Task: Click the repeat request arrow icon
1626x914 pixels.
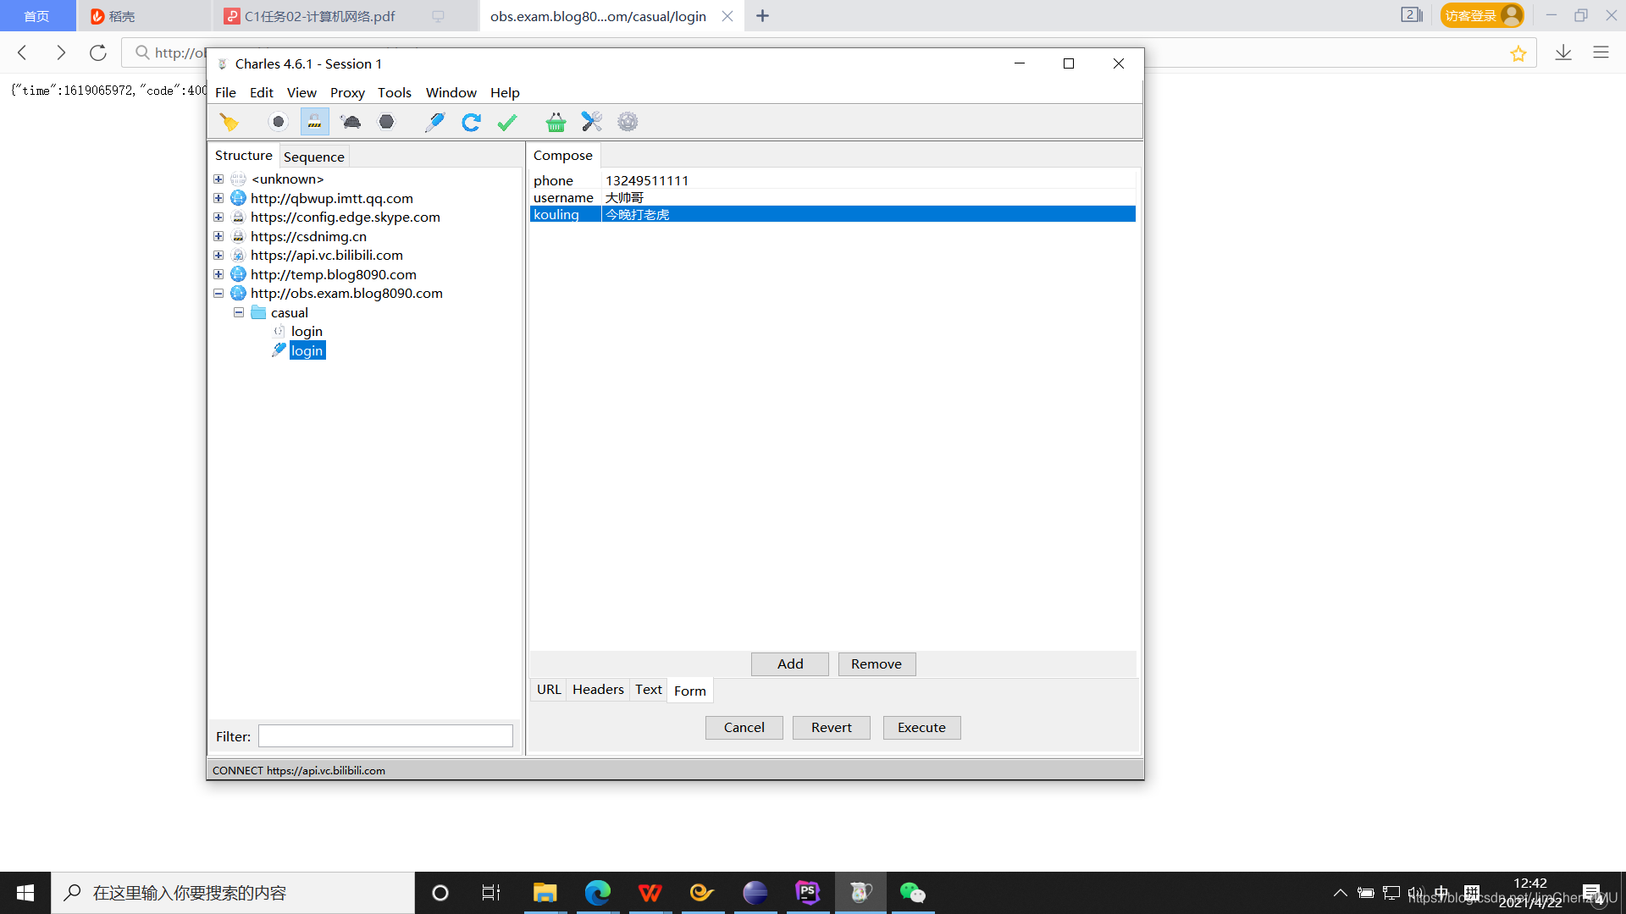Action: (x=471, y=122)
